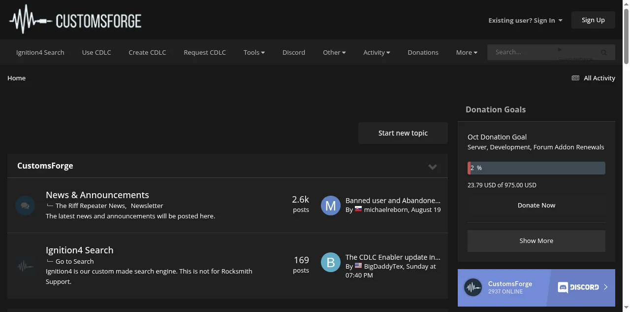This screenshot has width=630, height=312.
Task: Open the Ignition4 Search forum title
Action: [x=80, y=250]
